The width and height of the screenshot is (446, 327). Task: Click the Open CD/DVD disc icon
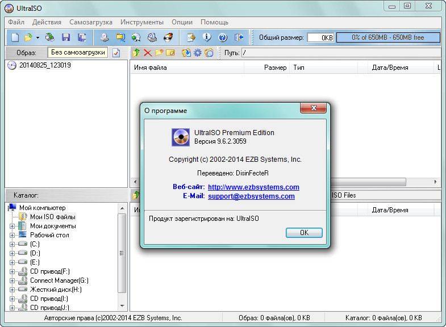click(50, 37)
